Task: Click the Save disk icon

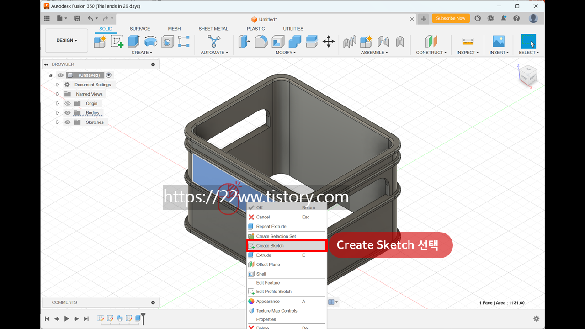Action: (77, 18)
